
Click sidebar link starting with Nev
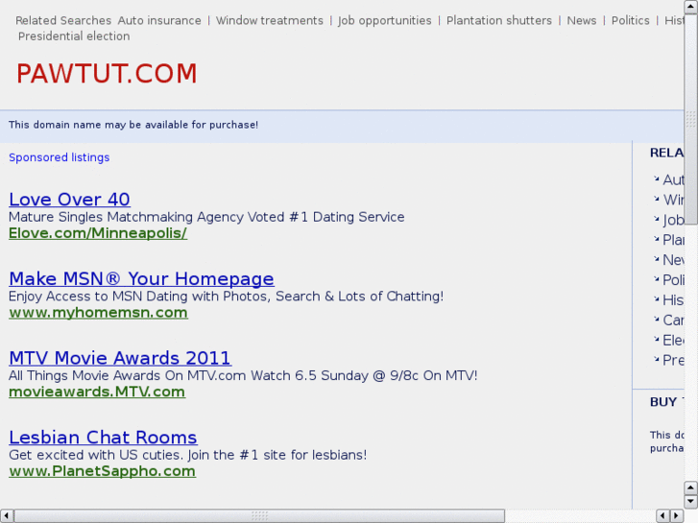(x=673, y=260)
